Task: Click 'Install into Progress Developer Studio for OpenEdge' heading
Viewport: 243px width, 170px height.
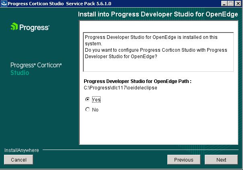Action: point(158,14)
